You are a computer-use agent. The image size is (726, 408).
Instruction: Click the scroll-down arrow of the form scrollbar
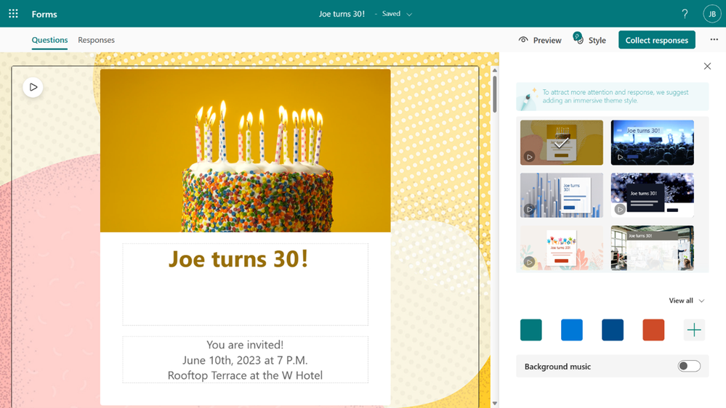coord(494,404)
